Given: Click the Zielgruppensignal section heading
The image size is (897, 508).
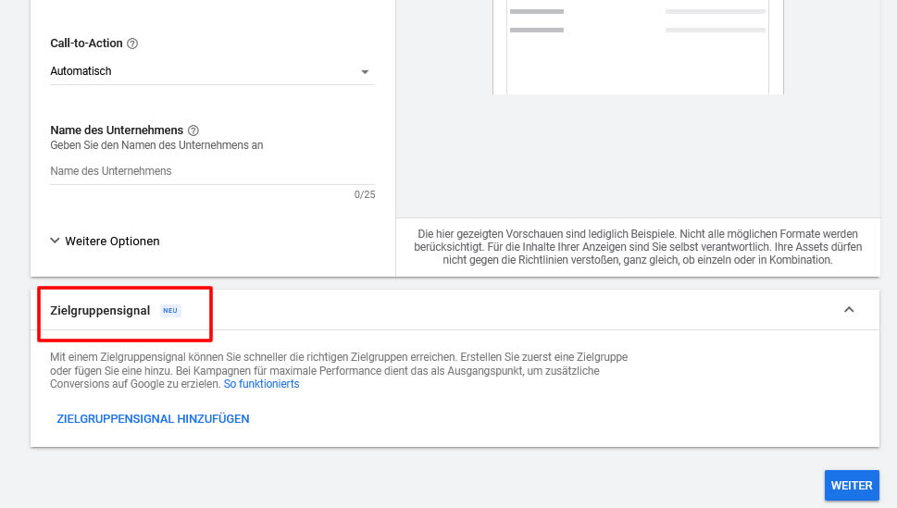Looking at the screenshot, I should pos(100,311).
